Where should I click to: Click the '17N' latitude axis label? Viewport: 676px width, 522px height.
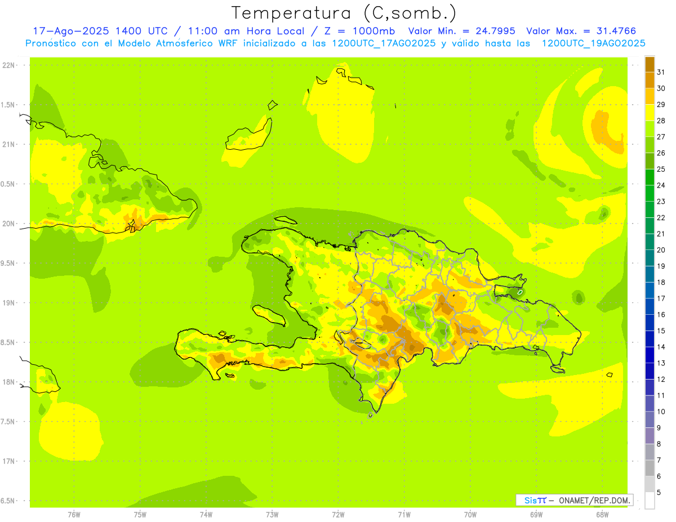[8, 462]
